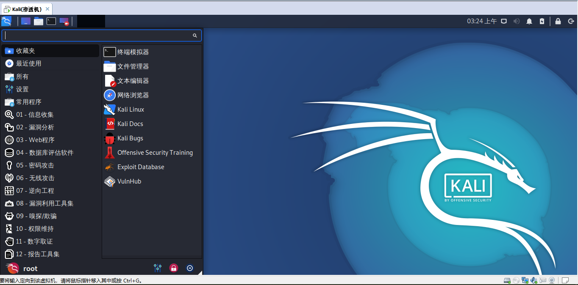Select the 最近使用 category

point(50,63)
